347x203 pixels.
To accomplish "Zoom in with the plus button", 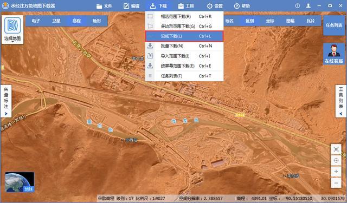I will click(x=336, y=172).
